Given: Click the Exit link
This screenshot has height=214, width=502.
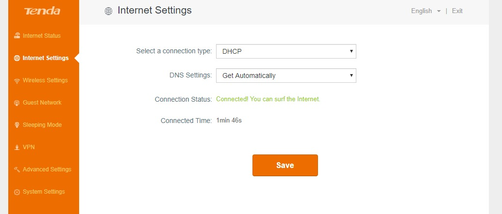Looking at the screenshot, I should pyautogui.click(x=457, y=11).
